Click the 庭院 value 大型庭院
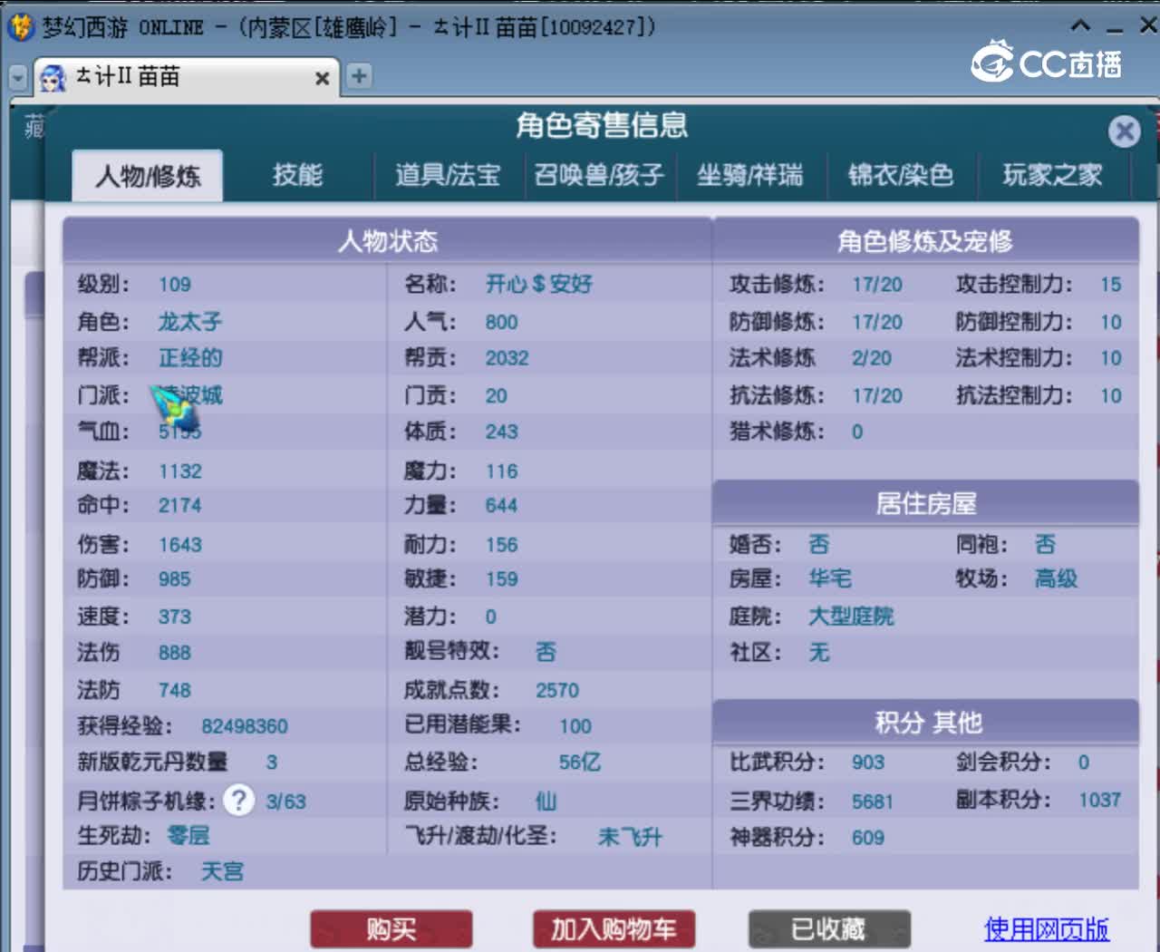This screenshot has width=1160, height=952. (851, 617)
